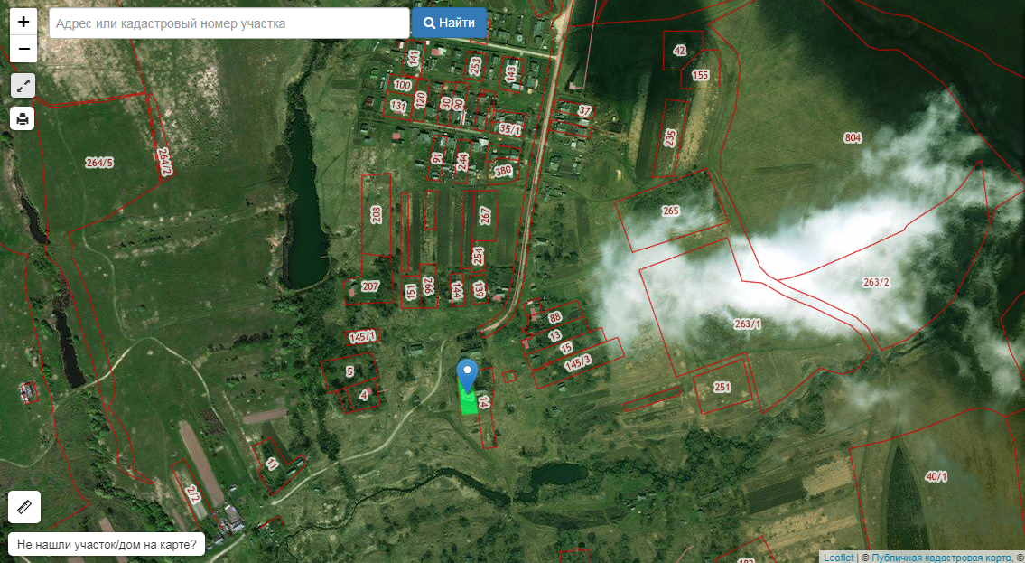Image resolution: width=1025 pixels, height=563 pixels.
Task: Select parcel labeled 265
Action: [670, 211]
